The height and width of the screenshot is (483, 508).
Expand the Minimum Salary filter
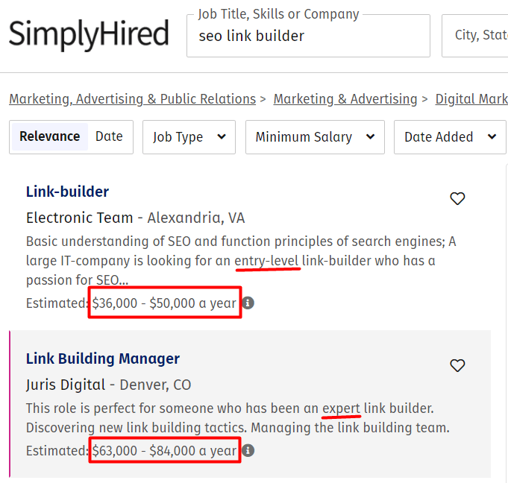point(314,137)
